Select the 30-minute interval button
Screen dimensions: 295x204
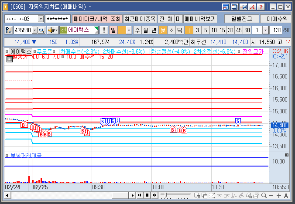tap(230, 30)
